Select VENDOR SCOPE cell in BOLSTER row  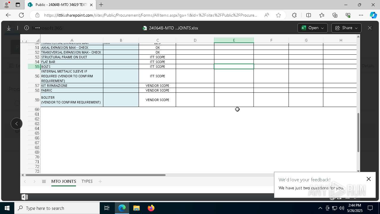point(157,100)
